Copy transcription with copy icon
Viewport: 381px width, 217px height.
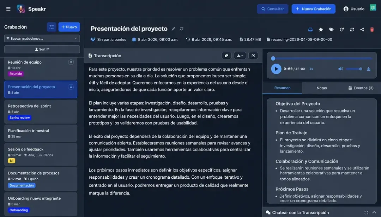click(x=226, y=56)
